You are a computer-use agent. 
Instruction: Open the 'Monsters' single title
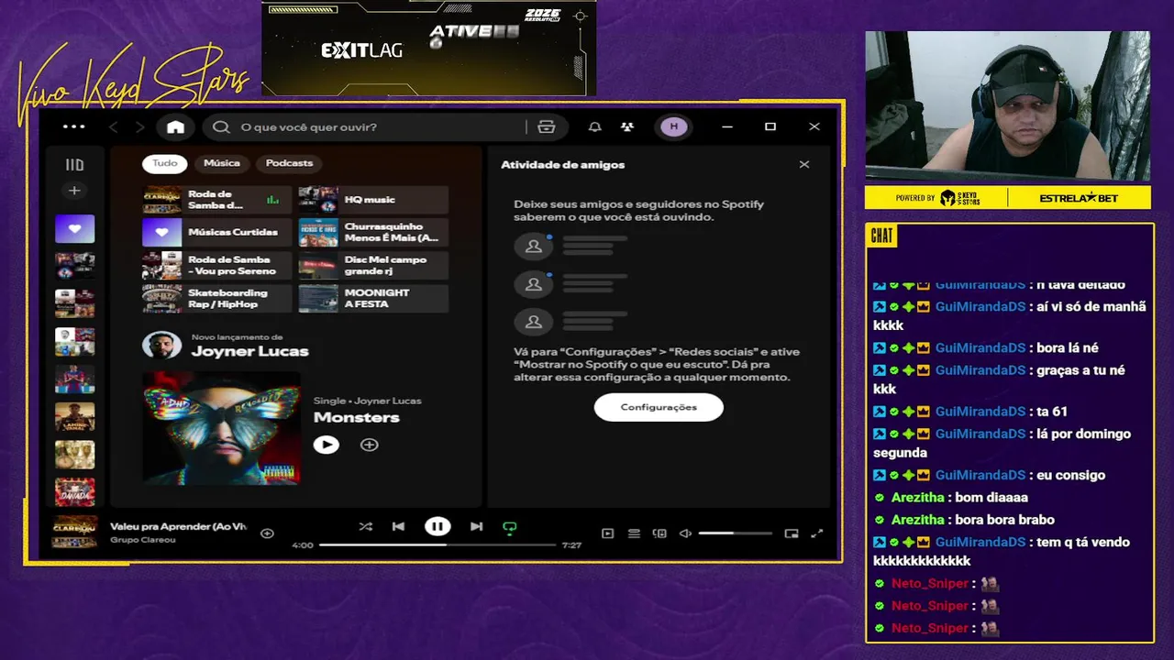tap(357, 417)
